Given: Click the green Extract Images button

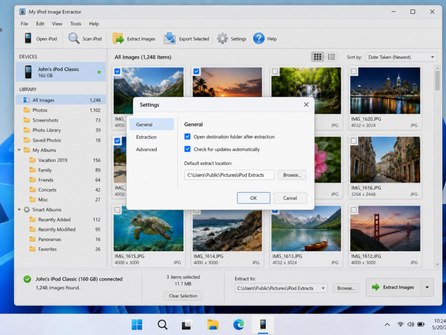Looking at the screenshot, I should 394,288.
